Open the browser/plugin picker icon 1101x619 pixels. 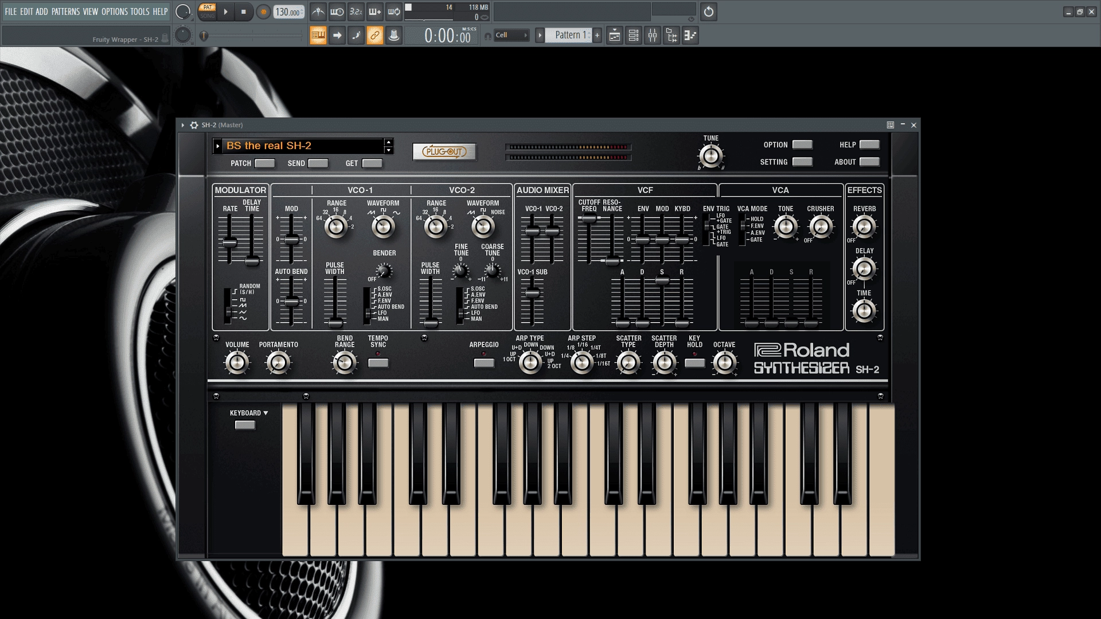[671, 36]
